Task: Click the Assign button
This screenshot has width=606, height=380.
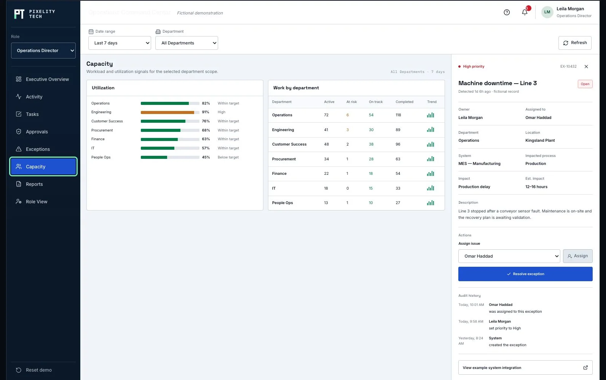Action: pyautogui.click(x=577, y=256)
